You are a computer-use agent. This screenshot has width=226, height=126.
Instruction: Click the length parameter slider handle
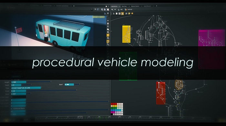pyautogui.click(x=51, y=82)
